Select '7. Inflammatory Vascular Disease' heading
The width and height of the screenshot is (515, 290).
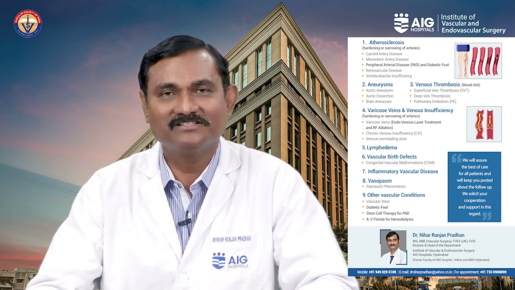[x=400, y=172]
